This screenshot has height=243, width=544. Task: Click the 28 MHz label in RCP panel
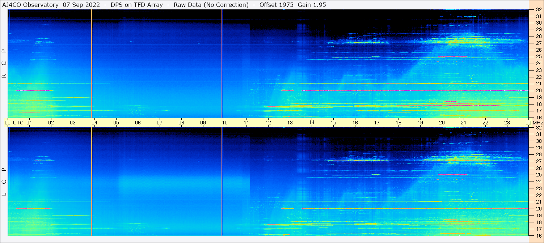click(x=538, y=37)
